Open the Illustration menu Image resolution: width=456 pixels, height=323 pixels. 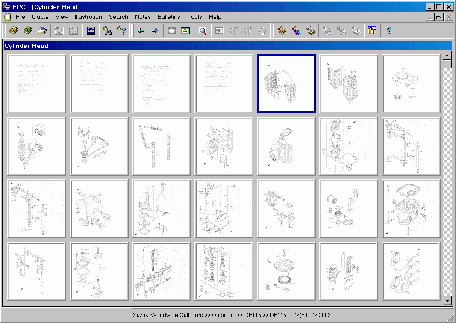[x=88, y=17]
